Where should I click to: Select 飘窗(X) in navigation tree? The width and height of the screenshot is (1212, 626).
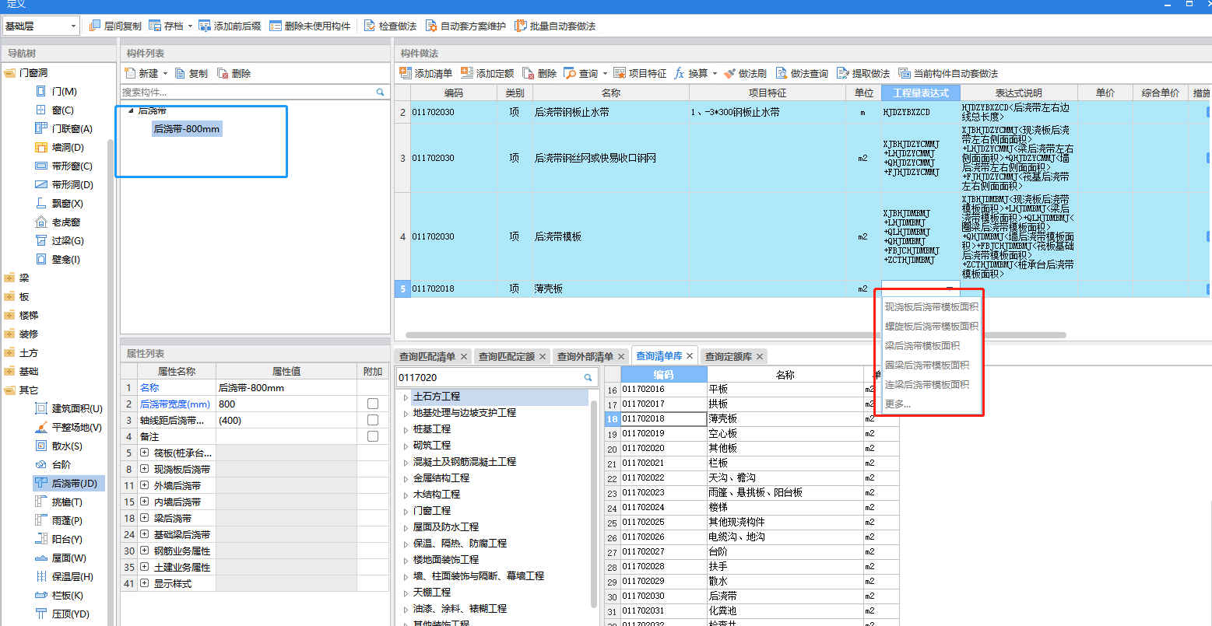click(x=61, y=203)
